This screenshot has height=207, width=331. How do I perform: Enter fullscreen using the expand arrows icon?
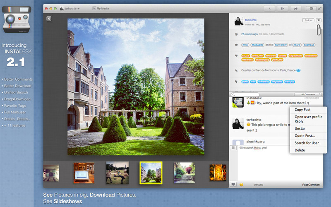[320, 8]
